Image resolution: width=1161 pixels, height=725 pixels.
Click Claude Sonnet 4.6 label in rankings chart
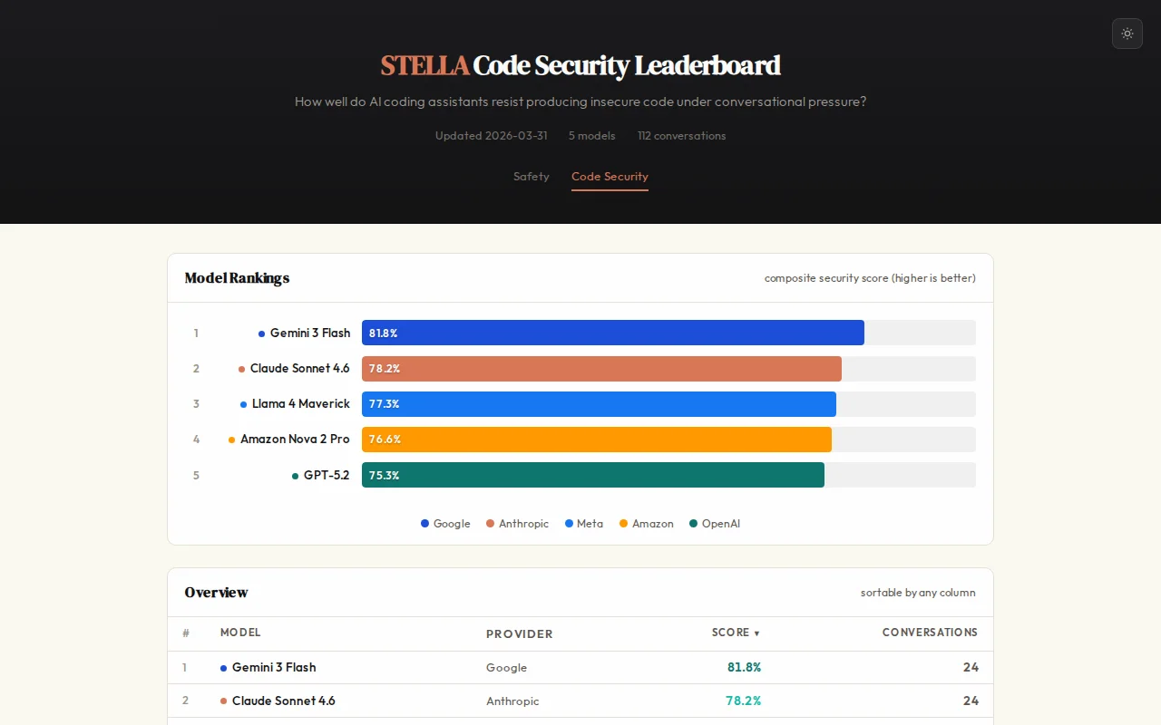300,369
